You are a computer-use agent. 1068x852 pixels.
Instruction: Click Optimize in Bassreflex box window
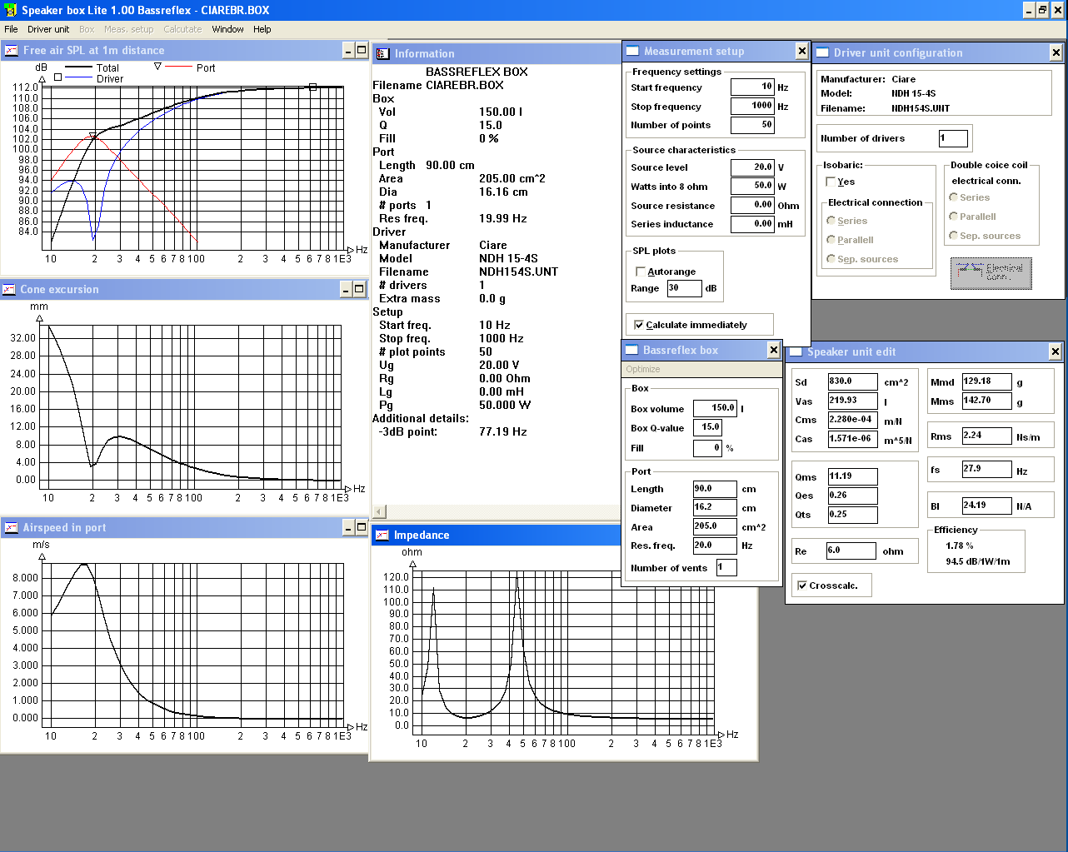point(643,369)
